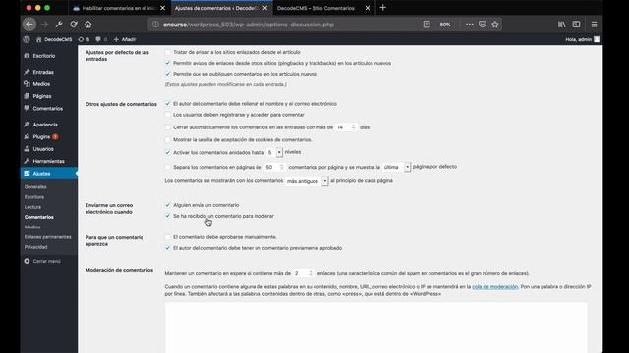Collapse sidebar with Cerrar menú

point(42,261)
